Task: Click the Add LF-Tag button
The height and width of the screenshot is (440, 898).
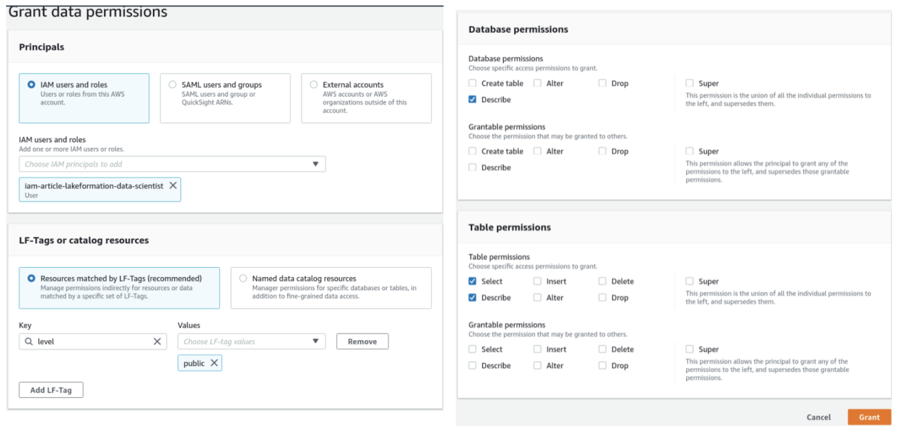Action: 51,390
